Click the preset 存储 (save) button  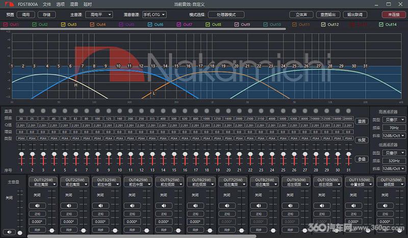pyautogui.click(x=46, y=15)
